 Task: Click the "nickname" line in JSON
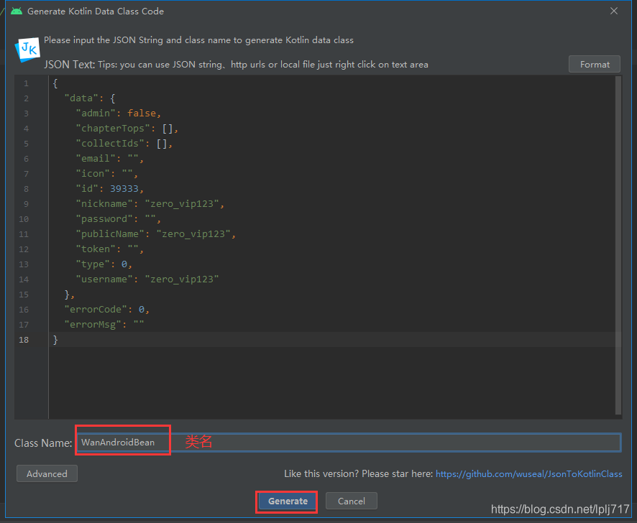click(150, 204)
